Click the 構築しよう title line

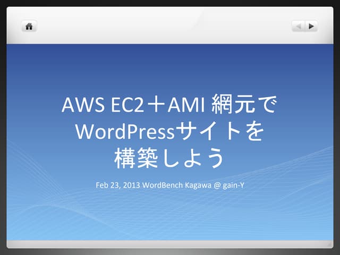click(169, 157)
